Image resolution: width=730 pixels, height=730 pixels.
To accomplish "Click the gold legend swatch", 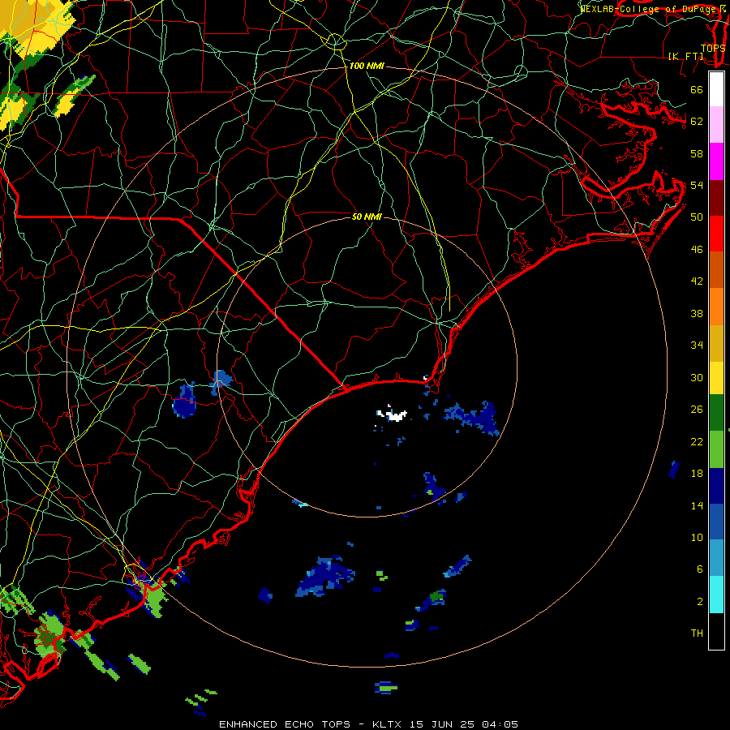I will click(x=716, y=342).
